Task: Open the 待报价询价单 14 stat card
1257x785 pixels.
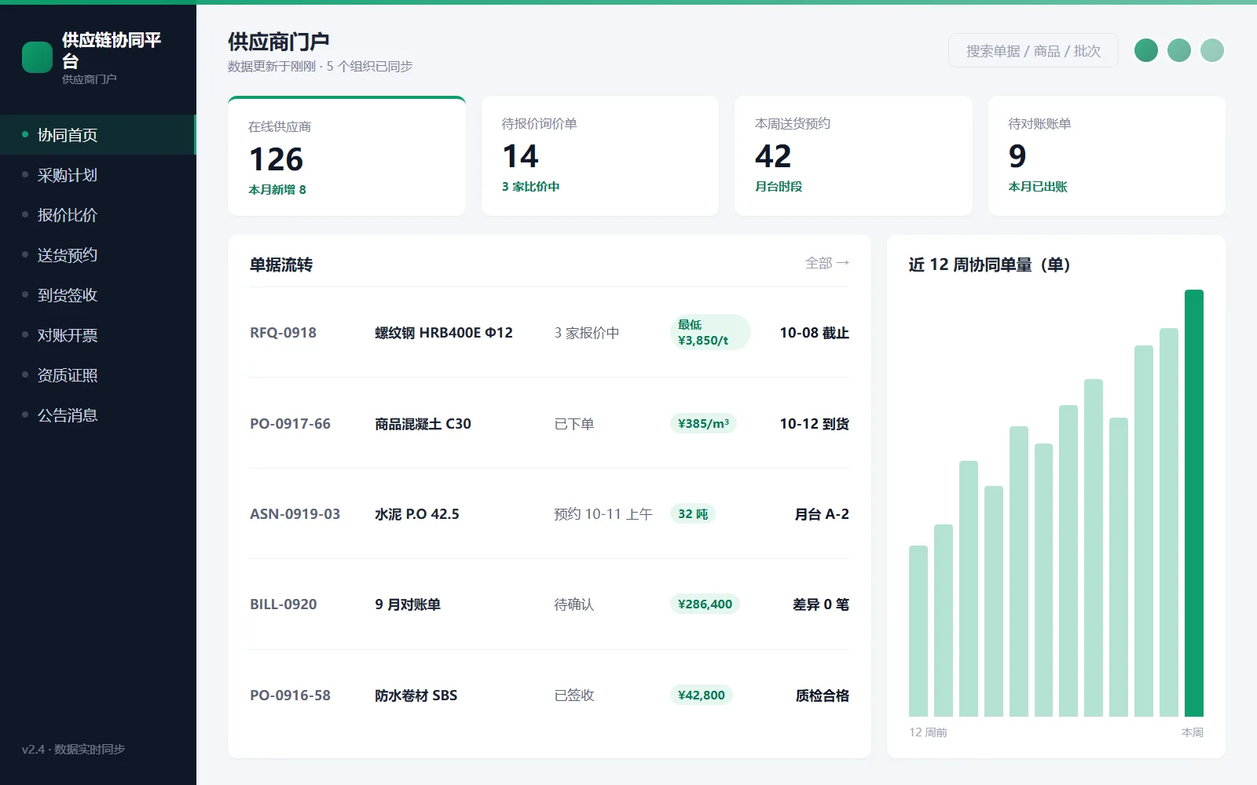Action: pyautogui.click(x=600, y=155)
